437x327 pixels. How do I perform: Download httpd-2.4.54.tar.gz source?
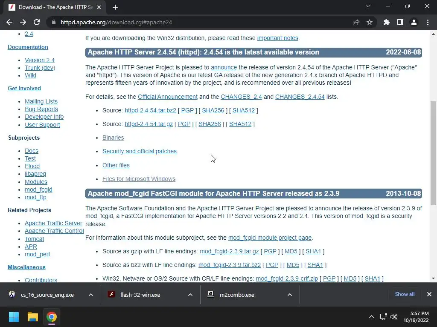point(149,124)
